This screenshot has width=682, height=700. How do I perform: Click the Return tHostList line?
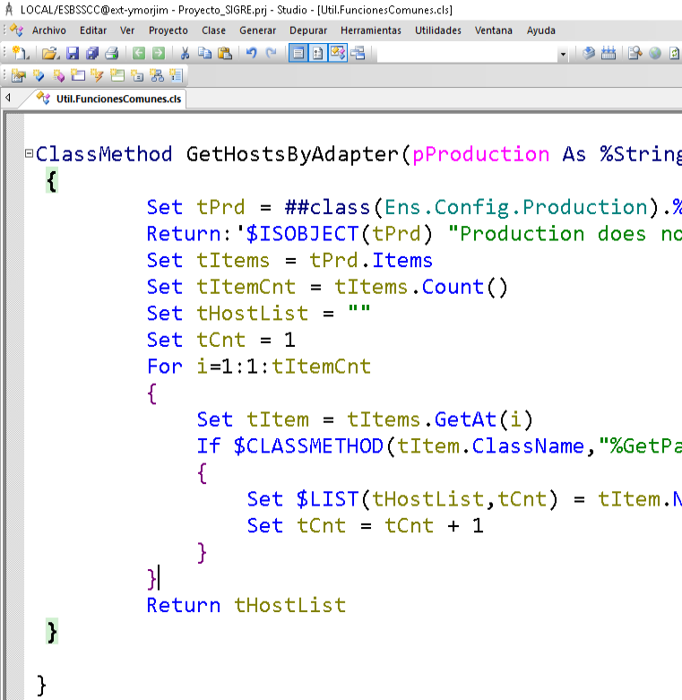[x=246, y=605]
